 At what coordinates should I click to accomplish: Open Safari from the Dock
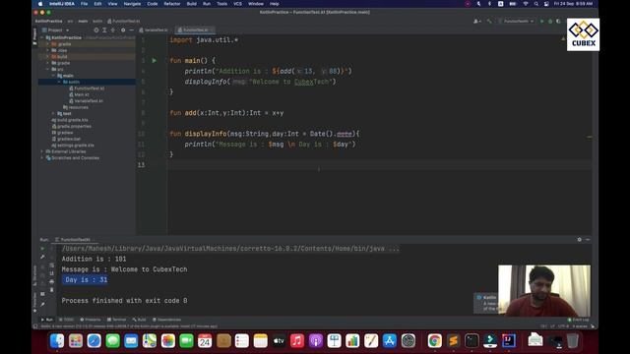pyautogui.click(x=94, y=341)
